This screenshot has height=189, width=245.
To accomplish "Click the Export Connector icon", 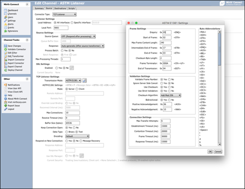I will [x=5, y=63].
